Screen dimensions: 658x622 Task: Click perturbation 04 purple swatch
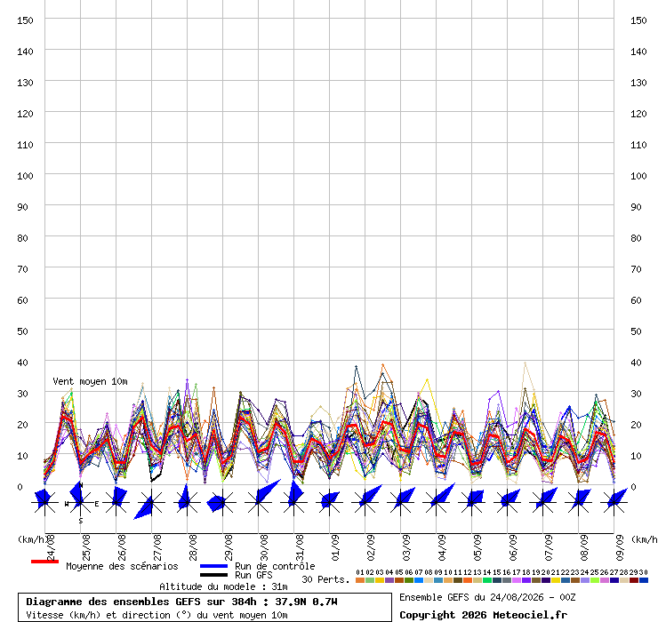pos(389,580)
